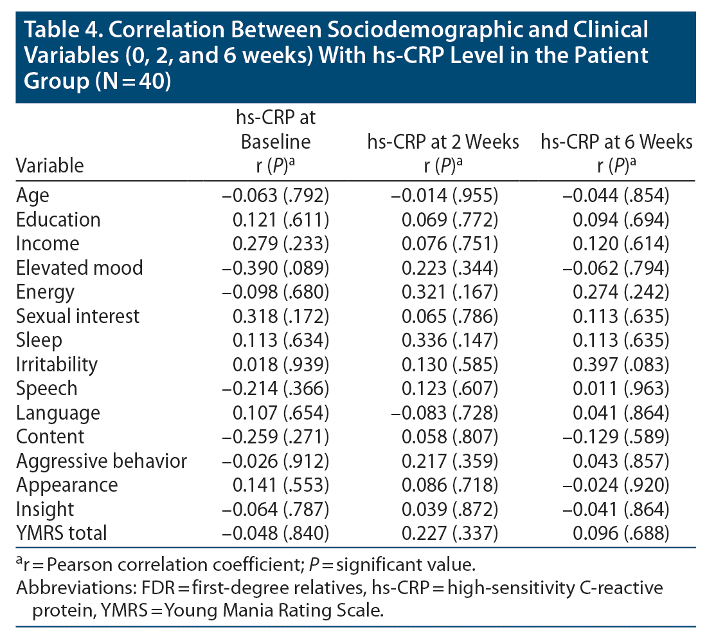This screenshot has width=716, height=641.
Task: Select the Elevated mood row label
Action: coord(80,268)
